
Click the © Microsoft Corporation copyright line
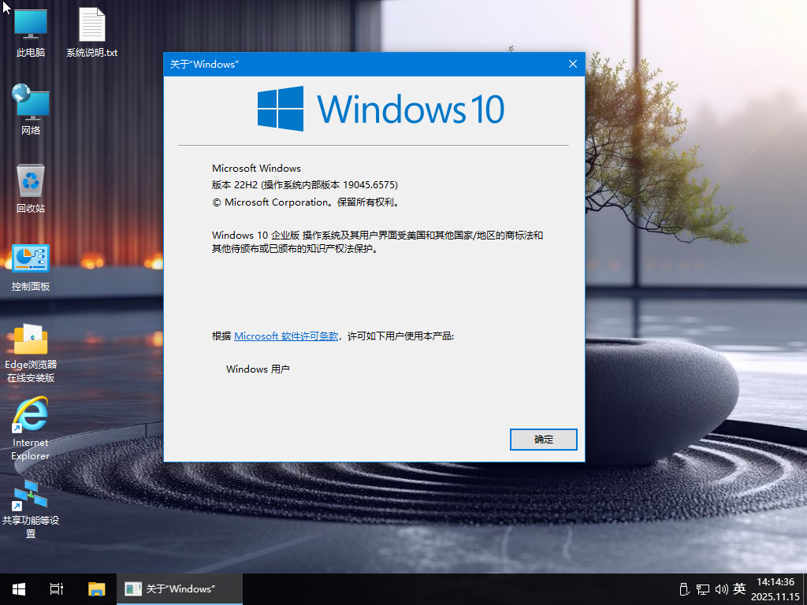coord(306,202)
